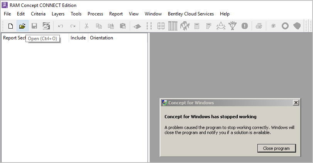Click the filled polygon shape toolbar icon
Viewport: 313px width, 163px height.
click(297, 26)
